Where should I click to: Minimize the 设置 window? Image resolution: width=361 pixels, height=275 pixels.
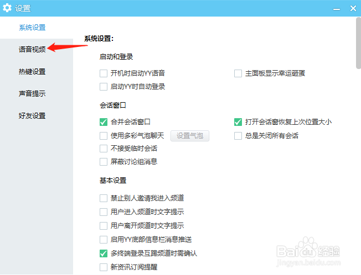[337, 9]
